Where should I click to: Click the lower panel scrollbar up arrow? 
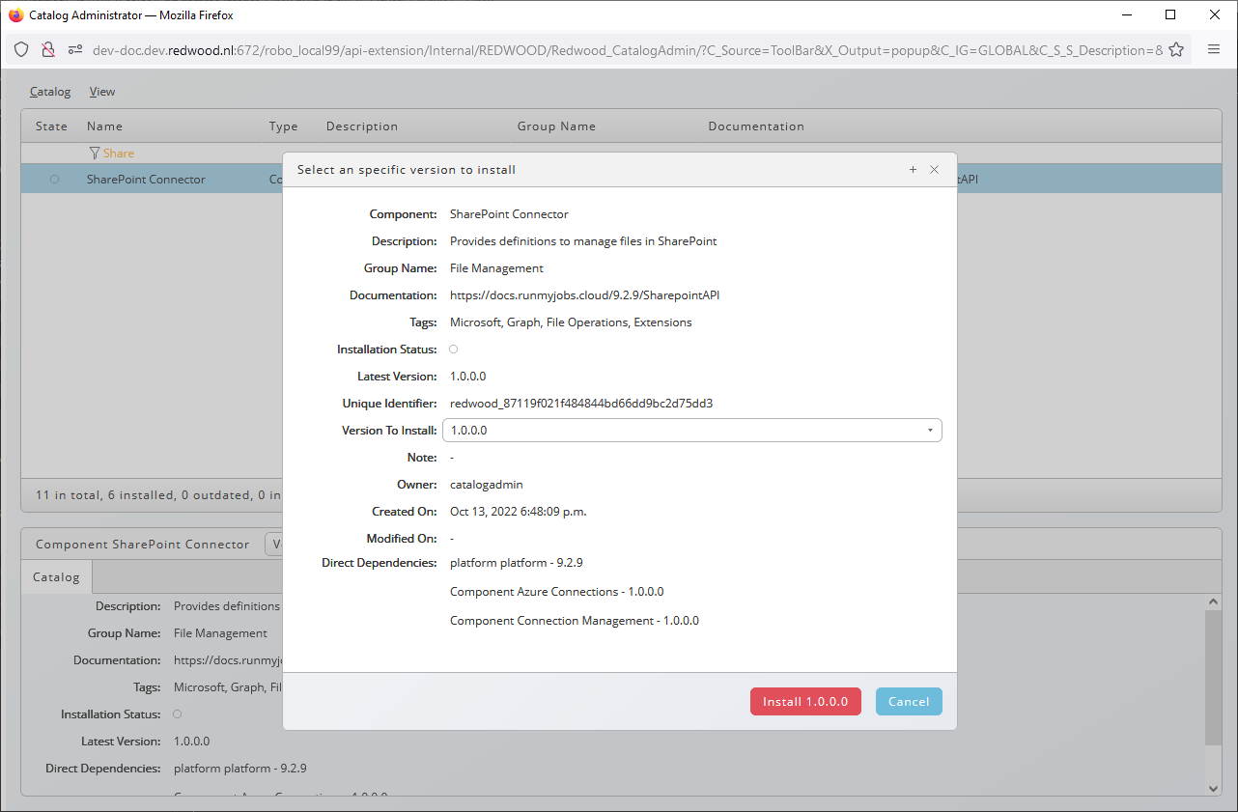pyautogui.click(x=1214, y=602)
